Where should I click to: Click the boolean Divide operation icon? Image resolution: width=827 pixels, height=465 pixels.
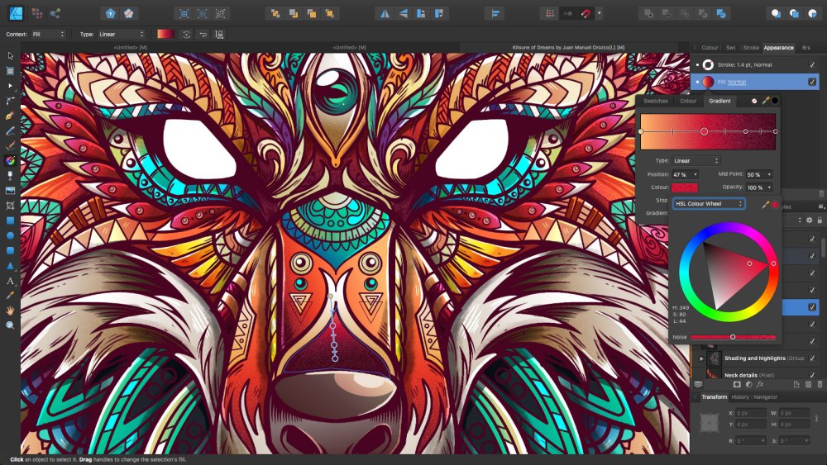click(721, 14)
